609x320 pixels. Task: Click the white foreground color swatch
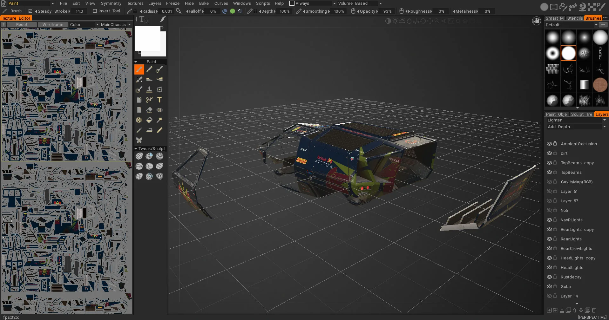[148, 38]
